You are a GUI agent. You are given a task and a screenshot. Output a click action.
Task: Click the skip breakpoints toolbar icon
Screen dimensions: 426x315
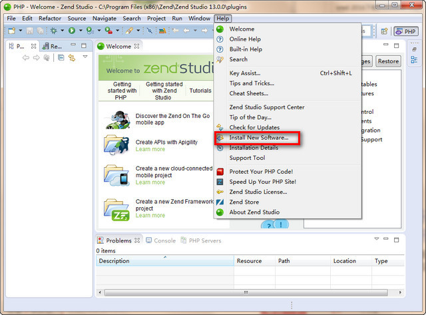click(x=149, y=31)
